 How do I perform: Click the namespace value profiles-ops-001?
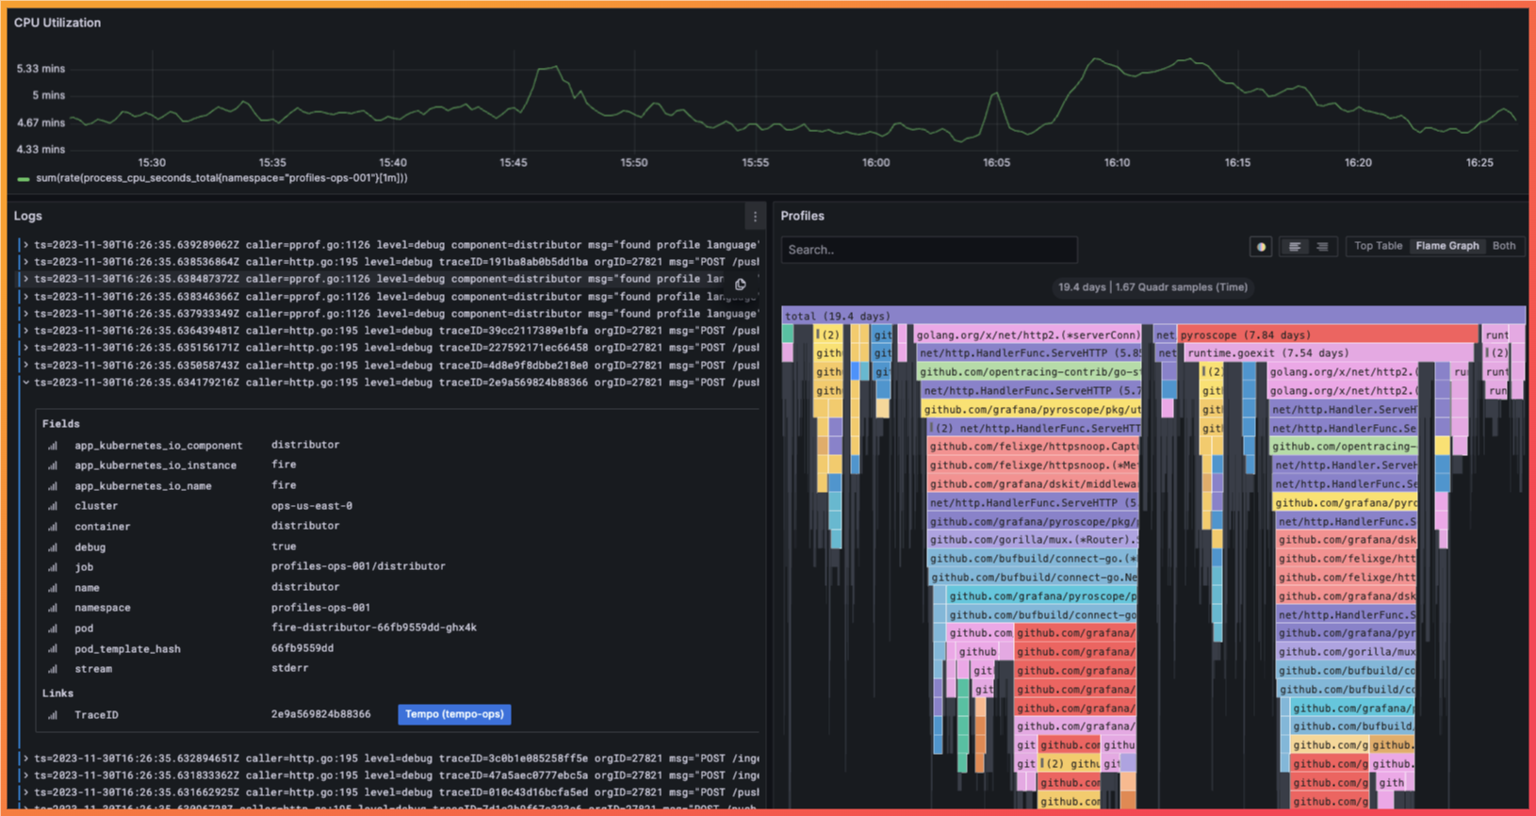coord(321,608)
